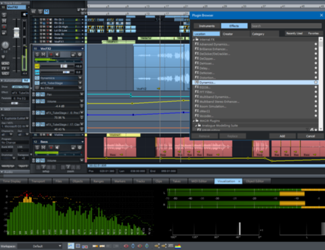The height and width of the screenshot is (250, 325).
Task: Open the MIDI Editor tab
Action: (x=200, y=181)
